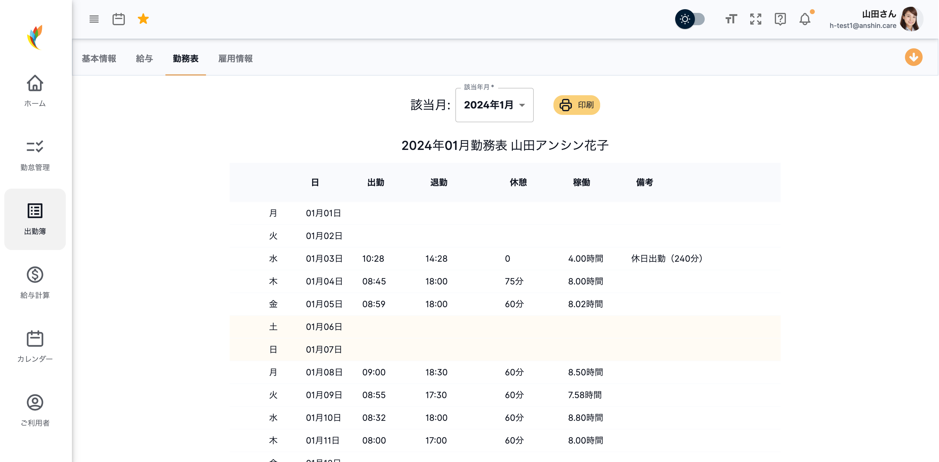
Task: Open the help question mark icon
Action: (780, 19)
